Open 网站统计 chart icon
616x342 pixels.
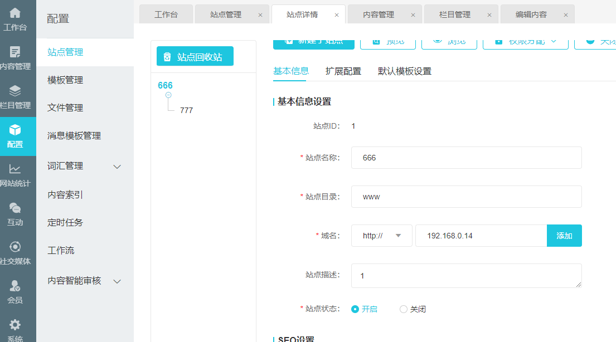[15, 169]
